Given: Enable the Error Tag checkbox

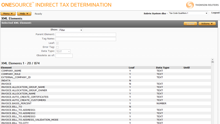Looking at the screenshot, I should click(57, 47).
